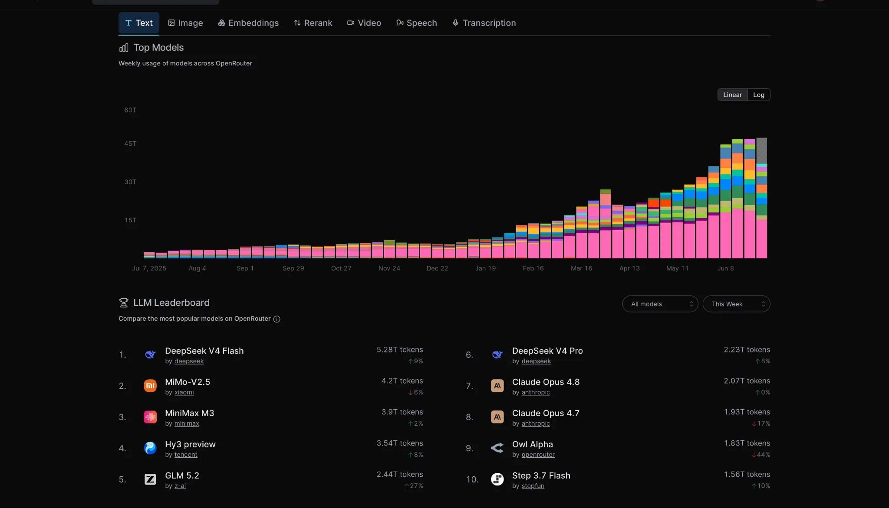Visit the stepfun author link

coord(533,486)
